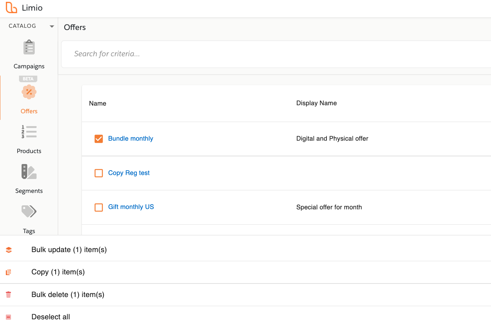The height and width of the screenshot is (331, 491).
Task: Go to Segments in sidebar
Action: [x=29, y=191]
